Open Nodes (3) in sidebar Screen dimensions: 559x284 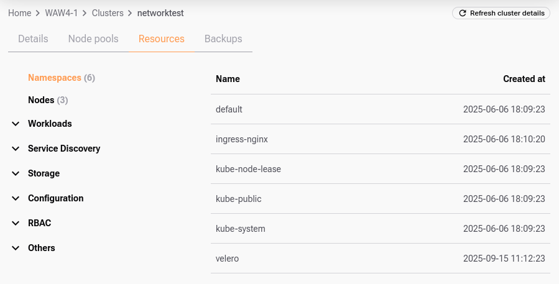[x=48, y=100]
